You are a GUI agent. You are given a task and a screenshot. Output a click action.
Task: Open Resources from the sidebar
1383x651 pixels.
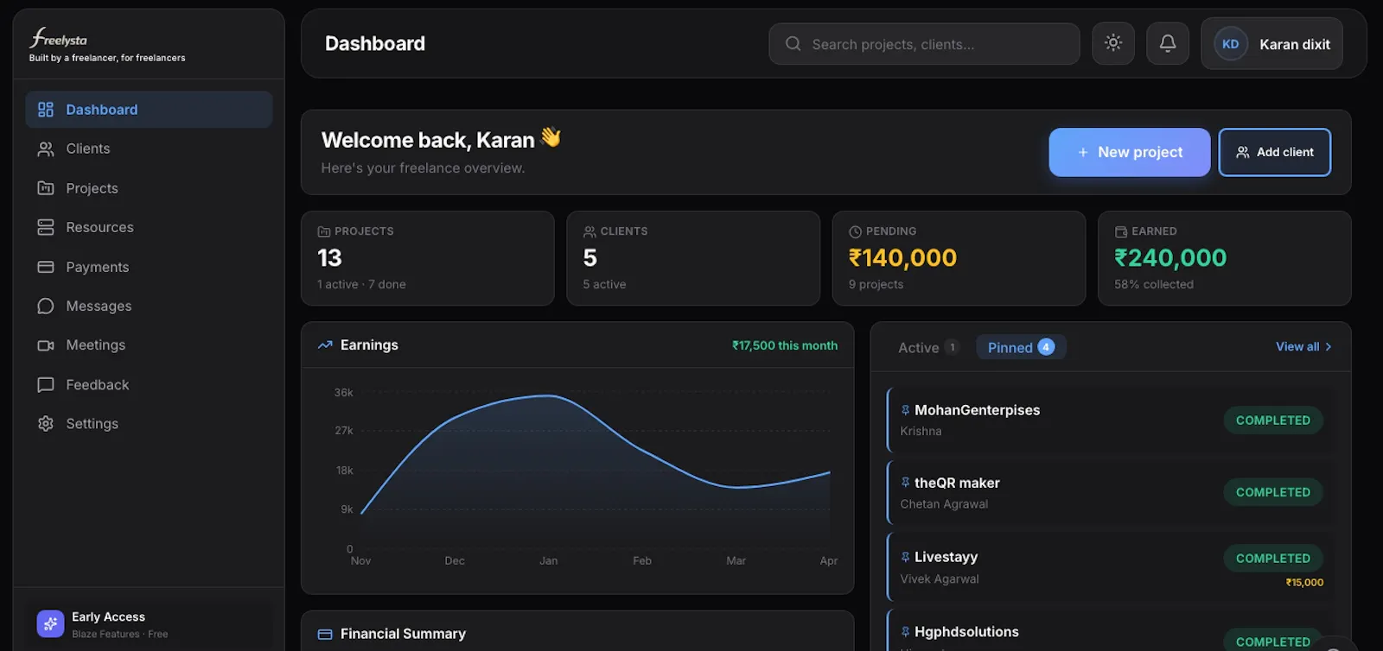149,227
